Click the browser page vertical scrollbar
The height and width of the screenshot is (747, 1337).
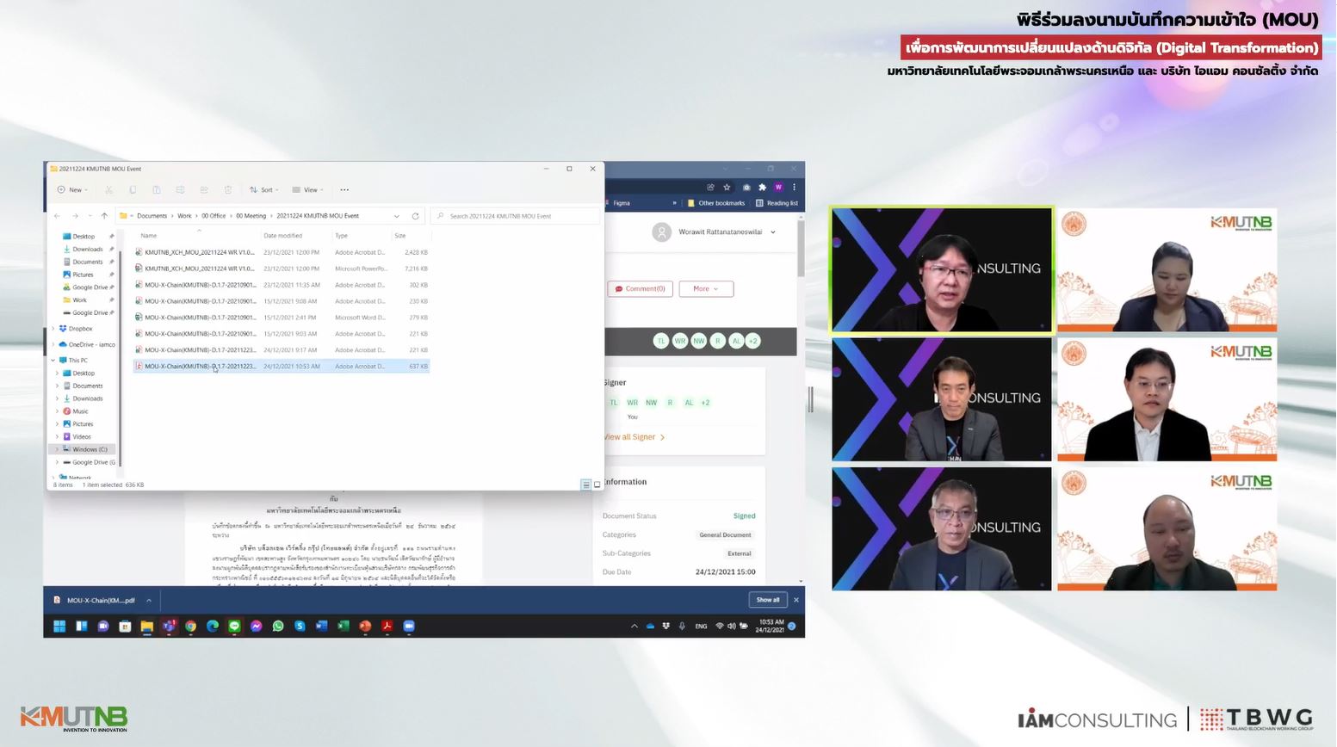802,250
